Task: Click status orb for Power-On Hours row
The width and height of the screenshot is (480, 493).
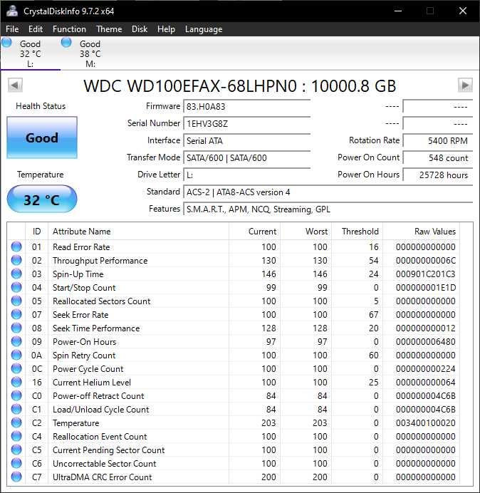Action: 16,341
